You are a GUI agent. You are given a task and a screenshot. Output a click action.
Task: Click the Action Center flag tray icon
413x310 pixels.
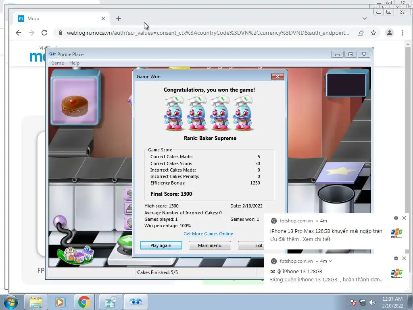coord(353,302)
